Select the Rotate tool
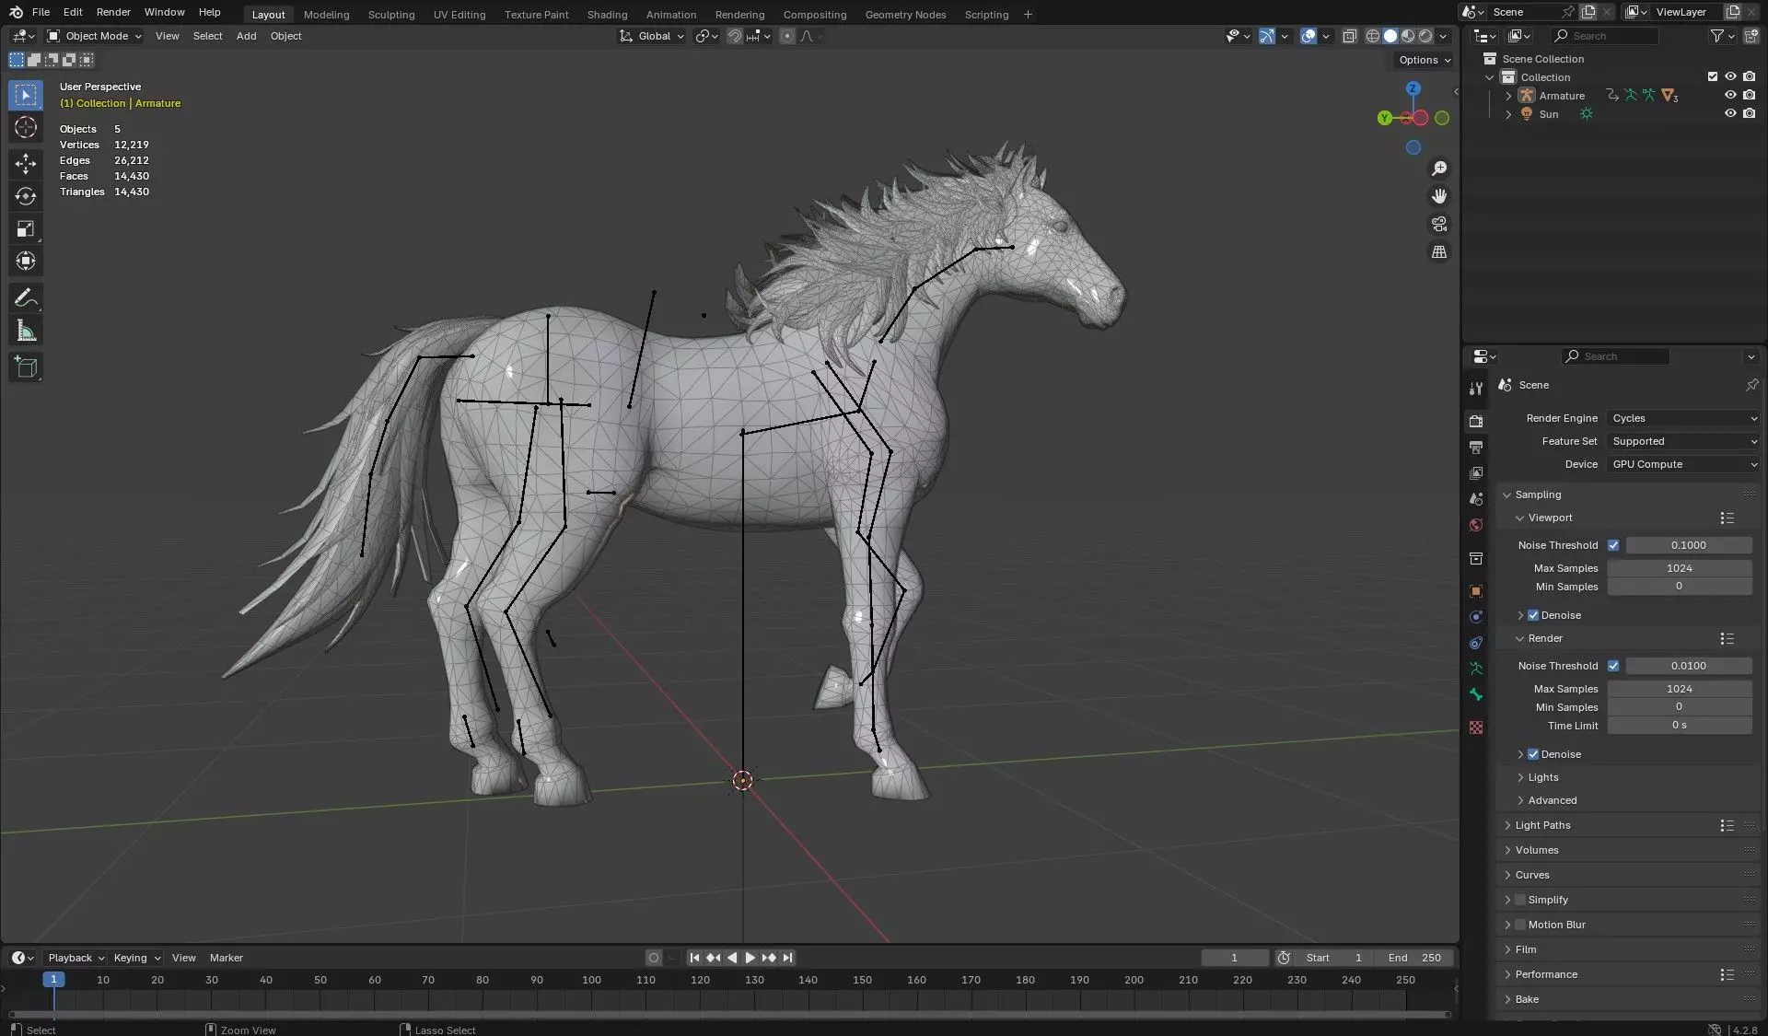Viewport: 1768px width, 1036px height. point(26,196)
